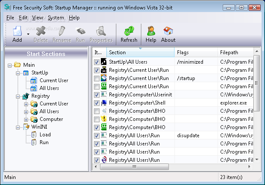The width and height of the screenshot is (265, 185).
Task: Click the 23 item(s) status text
Action: [x=231, y=177]
